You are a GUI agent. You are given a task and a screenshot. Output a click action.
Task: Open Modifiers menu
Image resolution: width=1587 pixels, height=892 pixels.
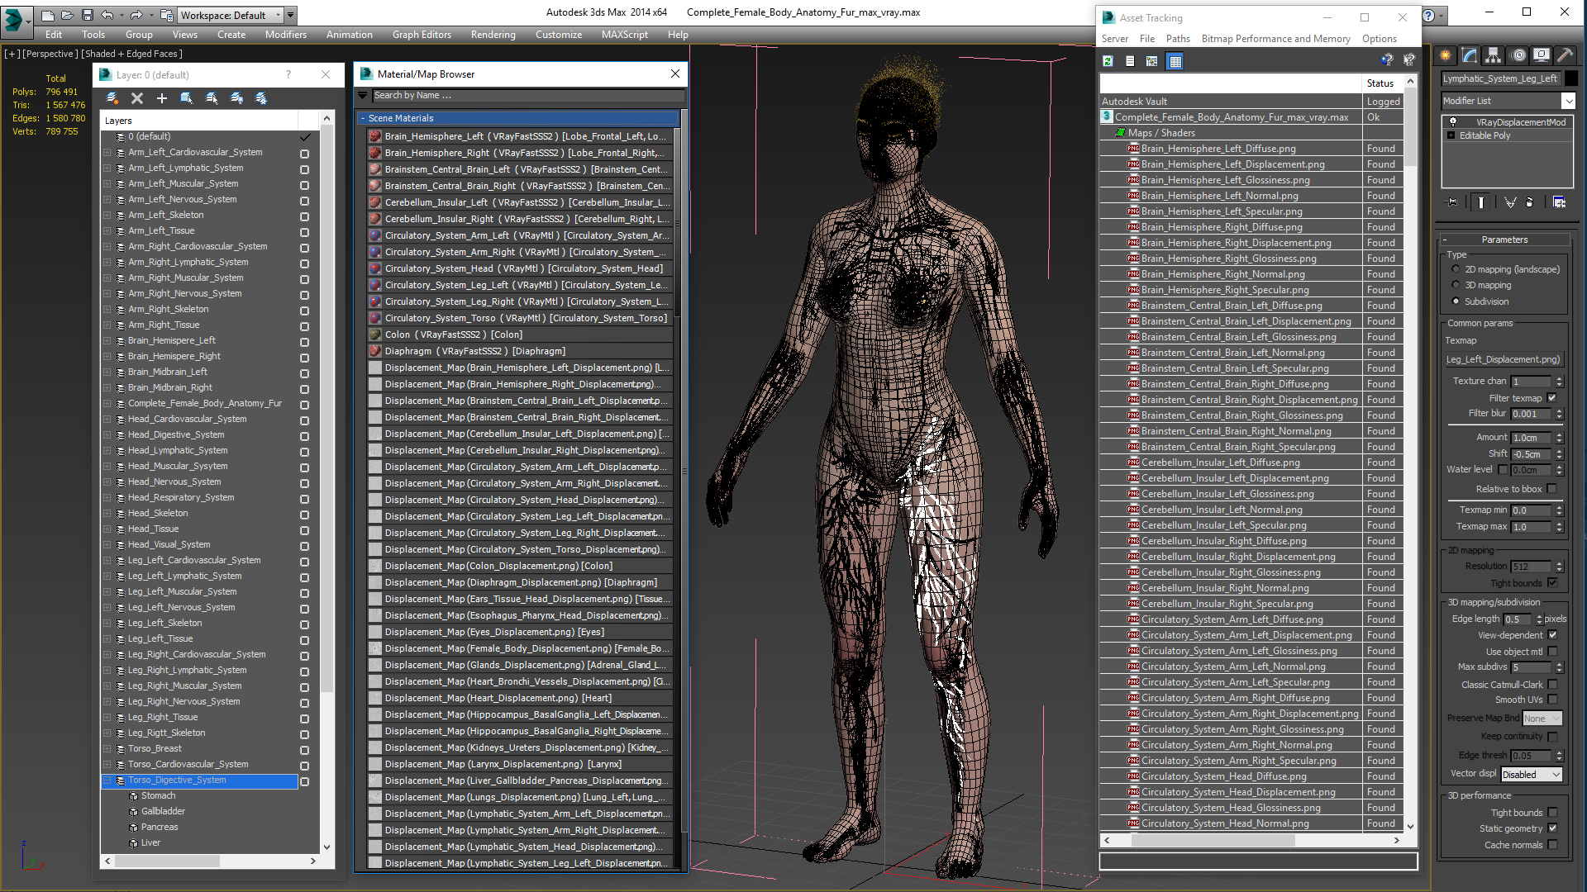coord(285,35)
